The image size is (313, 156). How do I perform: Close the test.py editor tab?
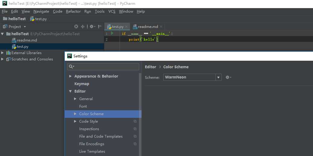click(126, 26)
